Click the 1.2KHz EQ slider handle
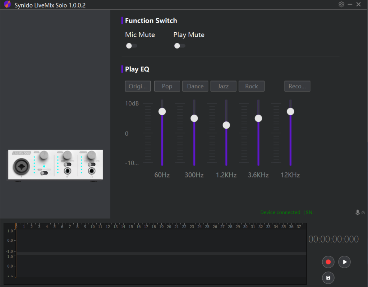The width and height of the screenshot is (368, 287). pyautogui.click(x=226, y=125)
